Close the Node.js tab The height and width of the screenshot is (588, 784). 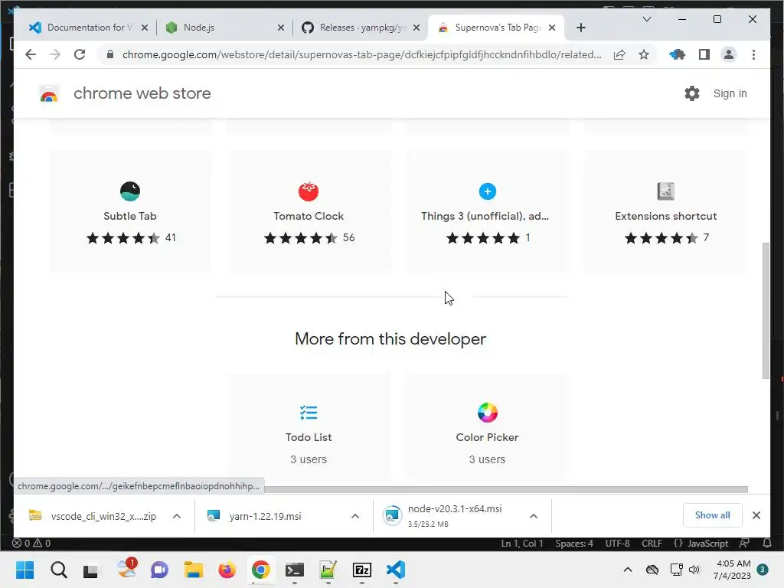click(x=281, y=28)
